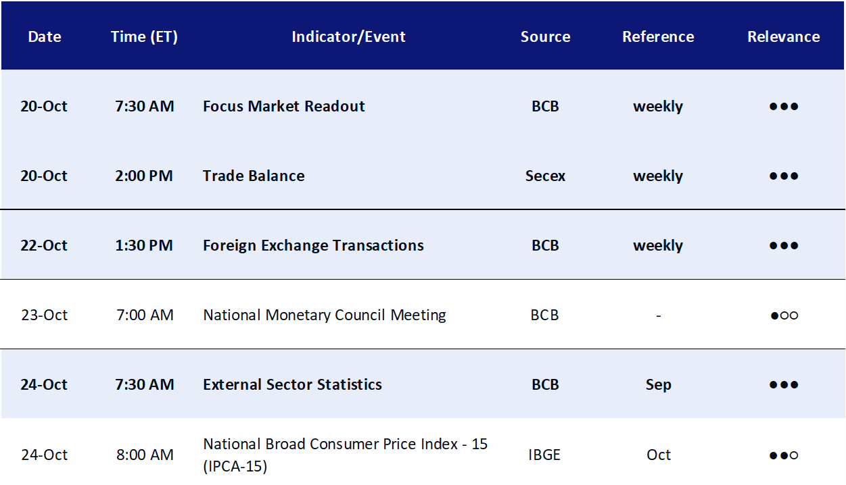Image resolution: width=846 pixels, height=485 pixels.
Task: Select the Indicator/Event column header
Action: point(348,37)
